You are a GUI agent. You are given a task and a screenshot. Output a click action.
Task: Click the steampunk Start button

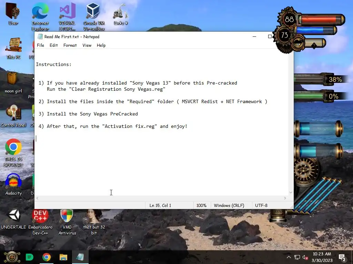tap(12, 257)
